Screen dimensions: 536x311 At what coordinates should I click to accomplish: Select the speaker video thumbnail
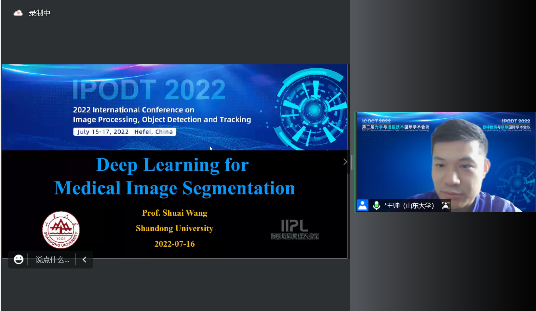point(445,162)
